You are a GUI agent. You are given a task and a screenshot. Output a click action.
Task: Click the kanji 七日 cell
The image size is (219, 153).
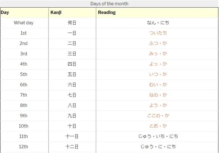pos(72,95)
